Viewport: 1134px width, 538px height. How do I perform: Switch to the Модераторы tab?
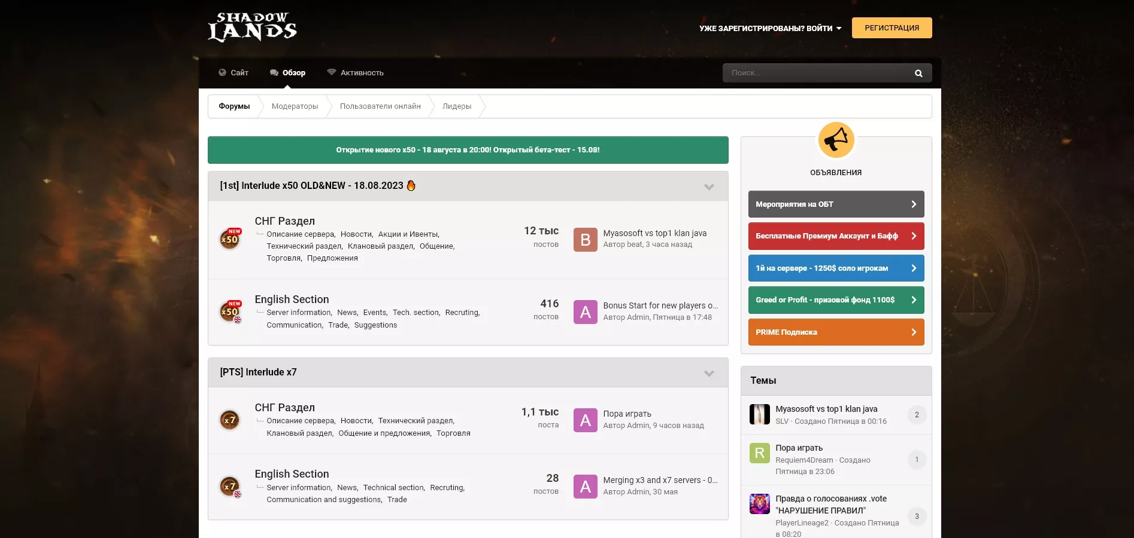pyautogui.click(x=295, y=106)
